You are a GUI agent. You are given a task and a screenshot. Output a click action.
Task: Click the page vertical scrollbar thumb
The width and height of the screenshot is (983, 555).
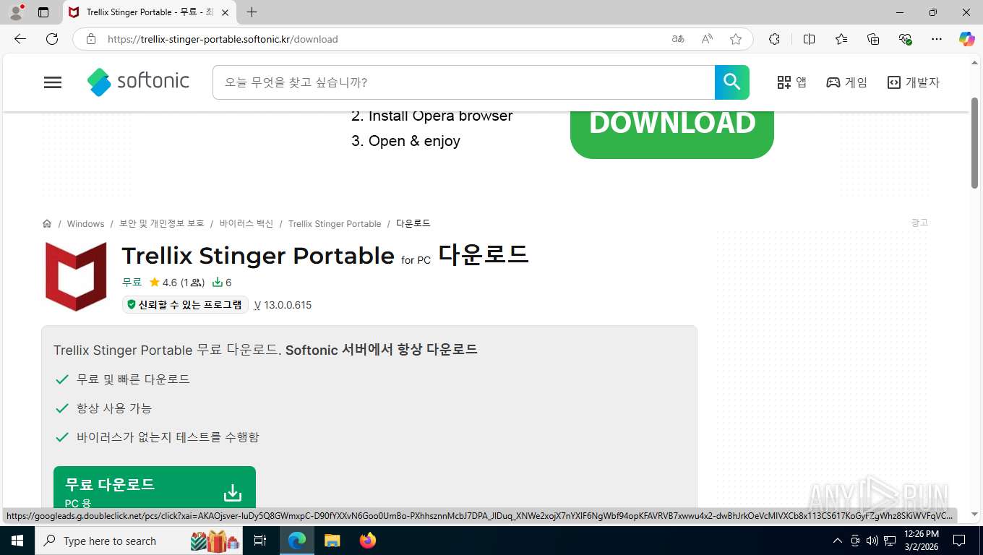pos(974,142)
